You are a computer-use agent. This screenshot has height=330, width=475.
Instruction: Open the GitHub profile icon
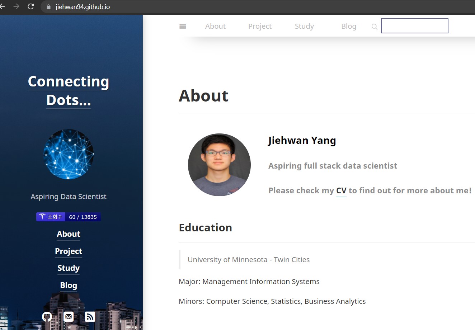(47, 317)
